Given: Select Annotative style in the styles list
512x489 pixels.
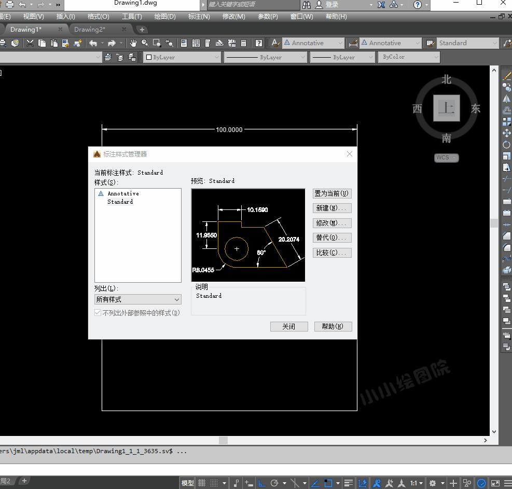Looking at the screenshot, I should (123, 193).
